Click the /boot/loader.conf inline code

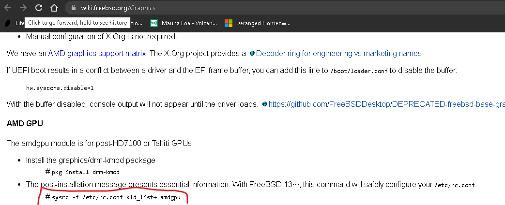[359, 71]
